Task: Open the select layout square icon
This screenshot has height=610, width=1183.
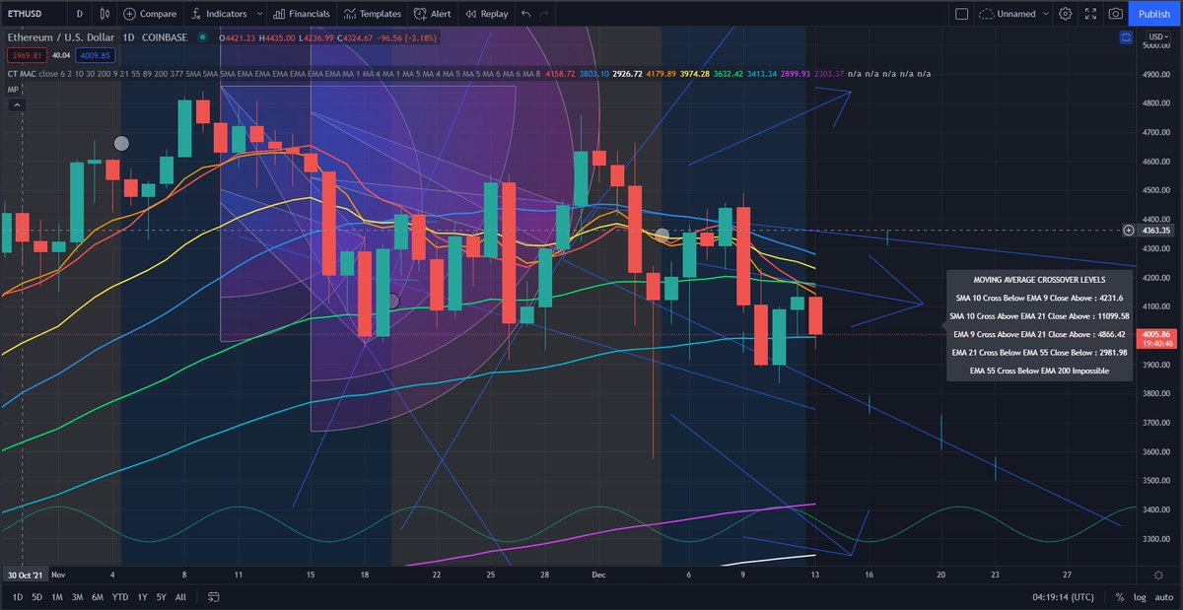Action: click(x=962, y=14)
